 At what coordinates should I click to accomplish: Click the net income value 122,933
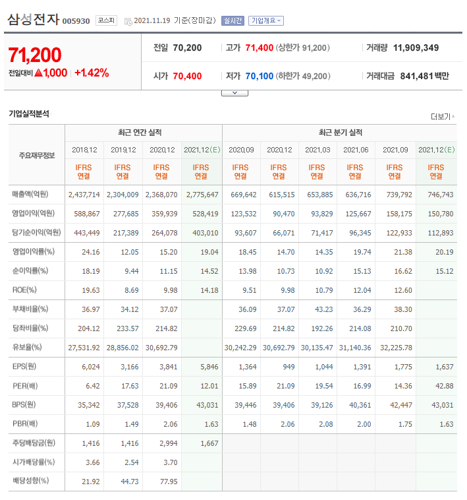399,233
